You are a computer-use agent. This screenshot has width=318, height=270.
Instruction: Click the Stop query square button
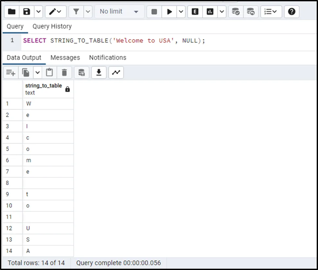tap(154, 12)
